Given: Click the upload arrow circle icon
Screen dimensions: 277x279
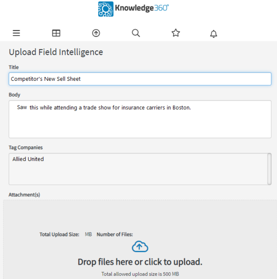Looking at the screenshot, I should click(x=96, y=33).
